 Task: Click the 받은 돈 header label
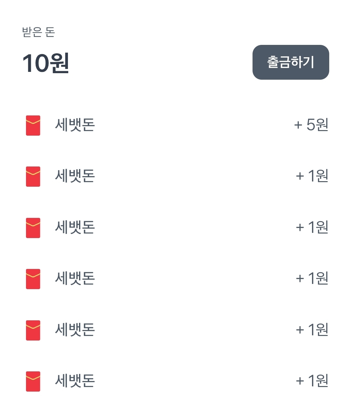tap(38, 32)
